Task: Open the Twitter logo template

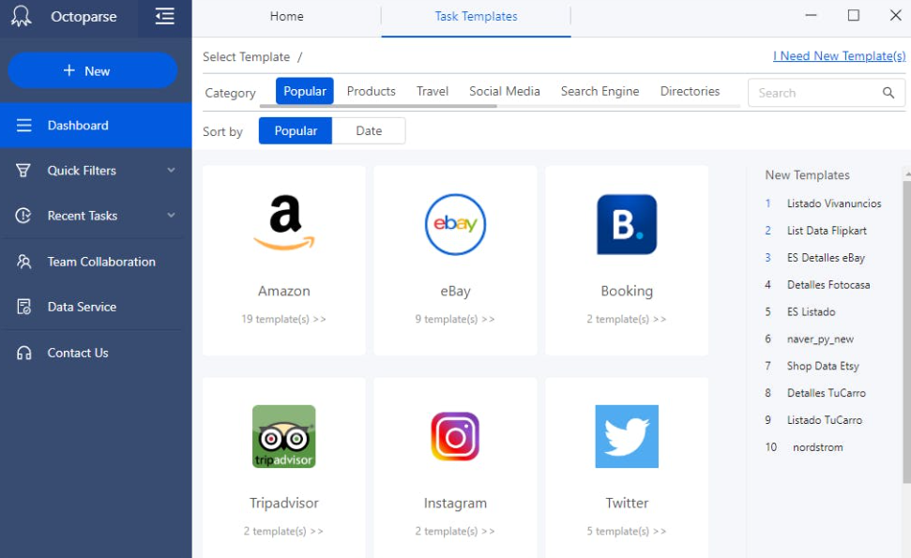Action: pos(627,437)
